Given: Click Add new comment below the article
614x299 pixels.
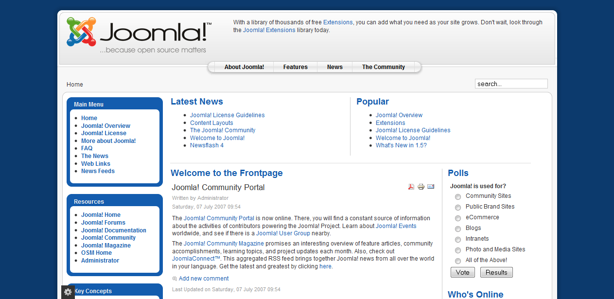Looking at the screenshot, I should [x=204, y=279].
